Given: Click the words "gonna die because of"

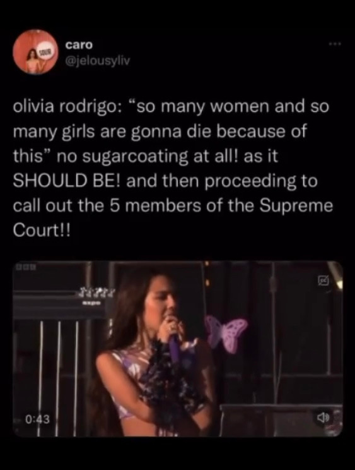Looking at the screenshot, I should pyautogui.click(x=219, y=132).
